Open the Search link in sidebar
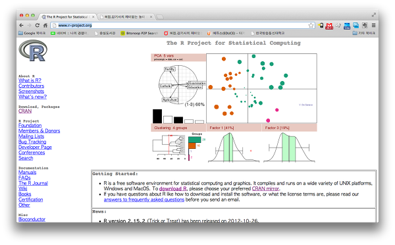The image size is (395, 245). coord(26,158)
